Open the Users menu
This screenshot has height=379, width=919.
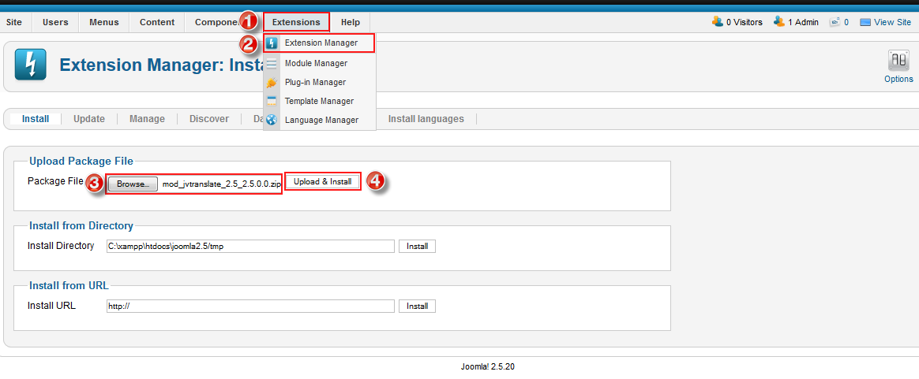[x=55, y=22]
